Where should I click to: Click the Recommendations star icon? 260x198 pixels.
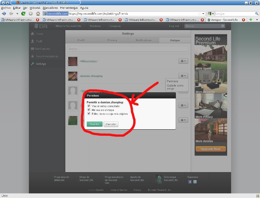click(x=32, y=56)
